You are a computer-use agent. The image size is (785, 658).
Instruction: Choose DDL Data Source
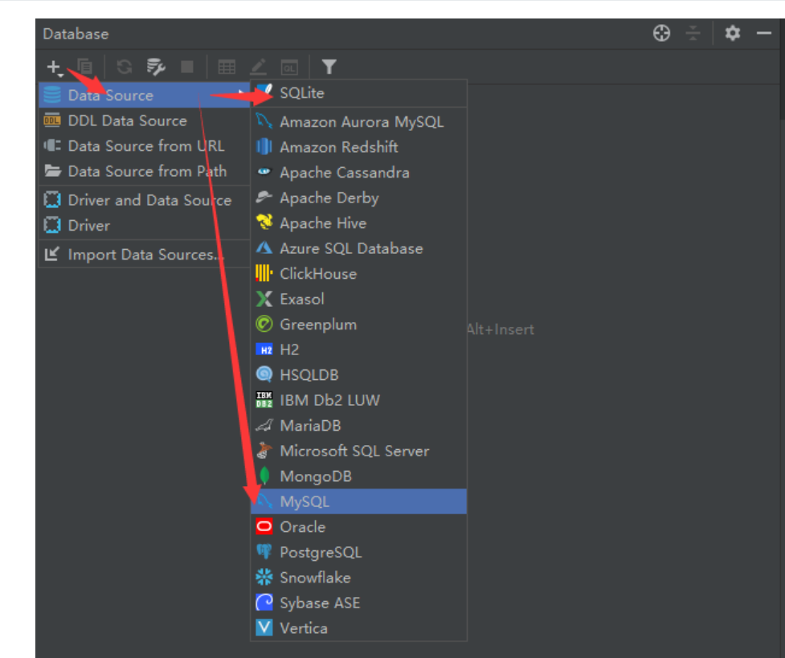point(144,121)
